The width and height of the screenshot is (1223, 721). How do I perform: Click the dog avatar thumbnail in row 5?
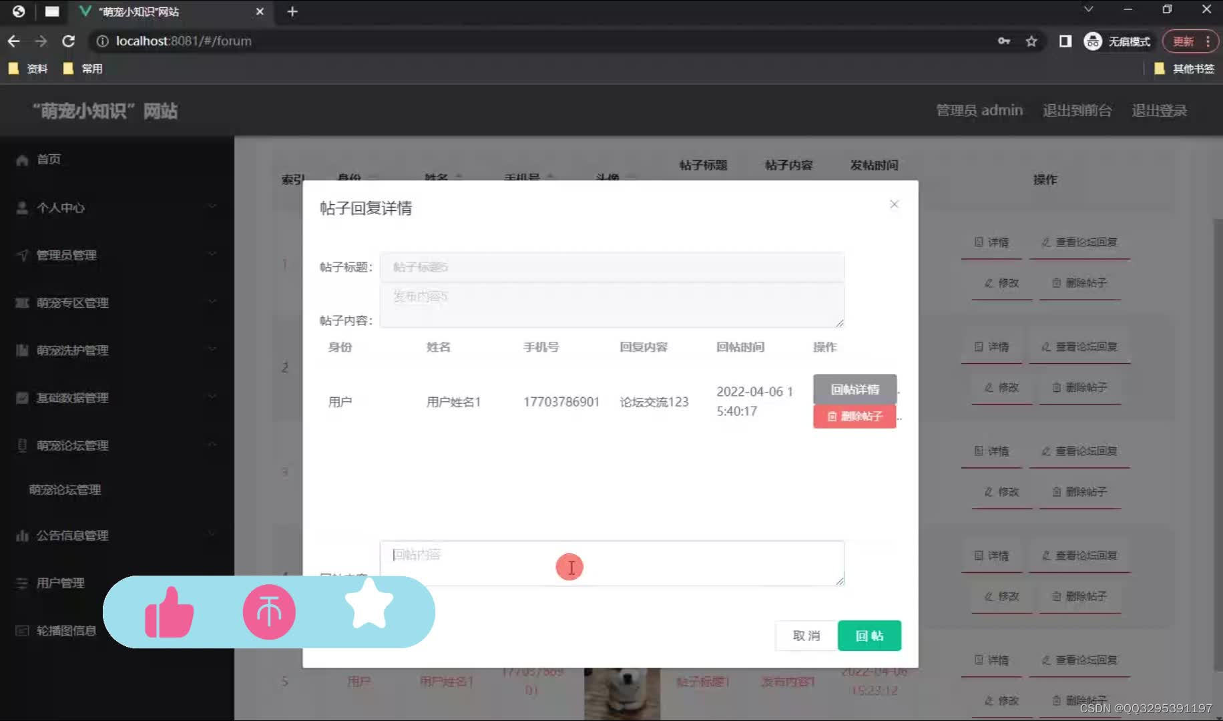(x=622, y=694)
